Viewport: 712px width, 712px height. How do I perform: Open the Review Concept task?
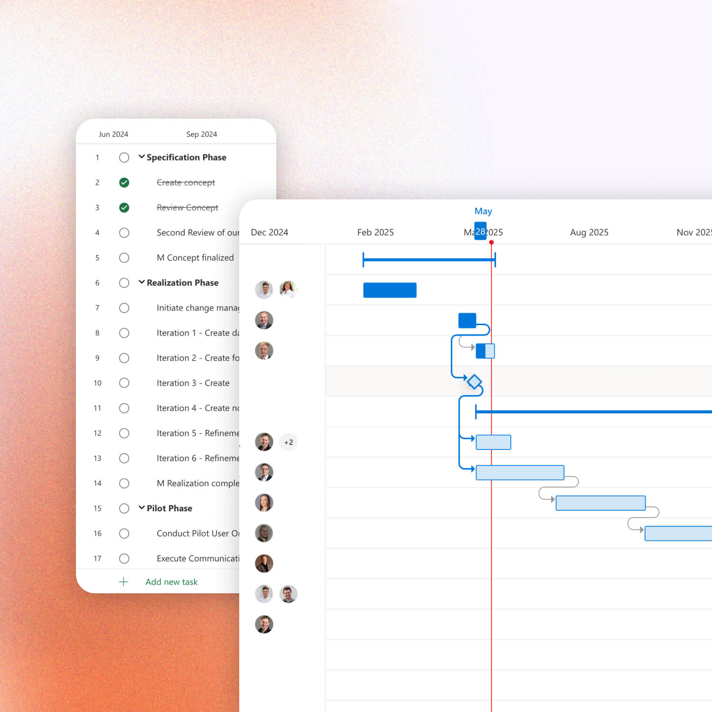[187, 207]
